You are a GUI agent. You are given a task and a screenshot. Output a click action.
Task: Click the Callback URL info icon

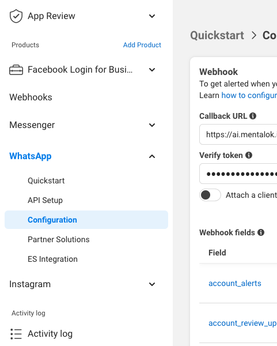253,116
